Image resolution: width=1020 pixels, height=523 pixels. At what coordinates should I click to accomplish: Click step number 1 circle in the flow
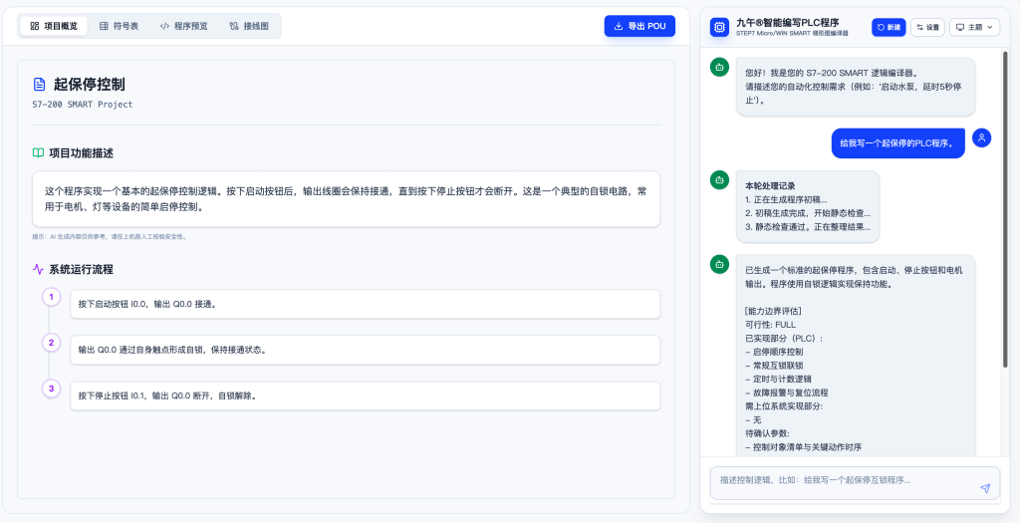(51, 297)
